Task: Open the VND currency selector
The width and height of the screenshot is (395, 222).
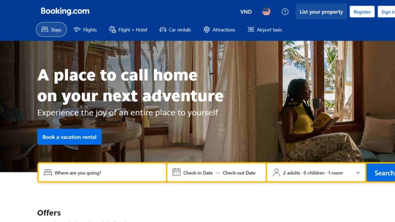Action: 246,12
